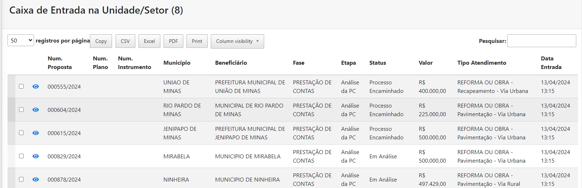Focus the Pesquisar search field

(x=541, y=41)
